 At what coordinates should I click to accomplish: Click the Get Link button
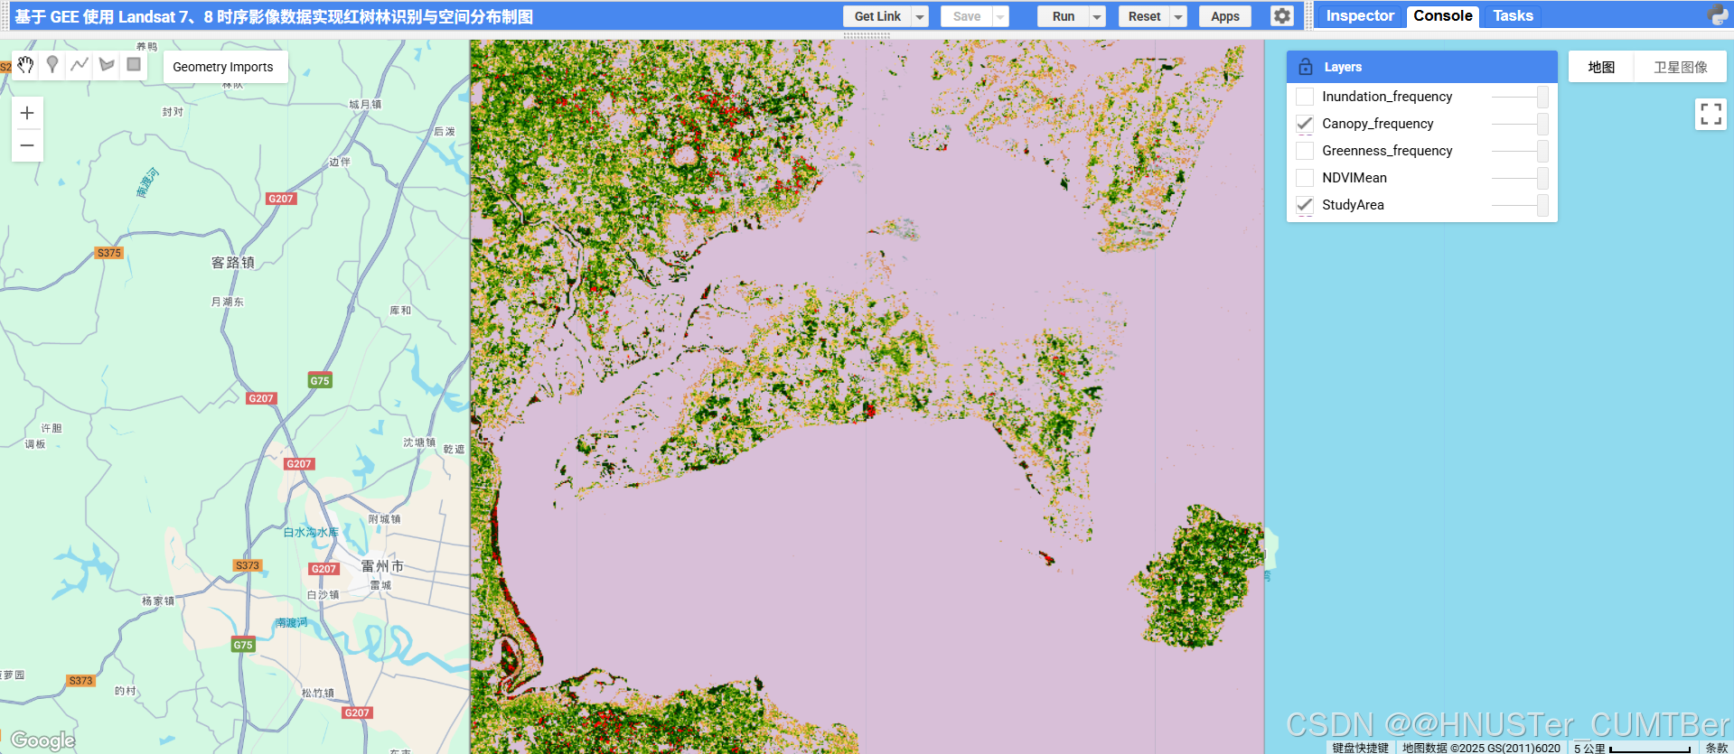877,16
